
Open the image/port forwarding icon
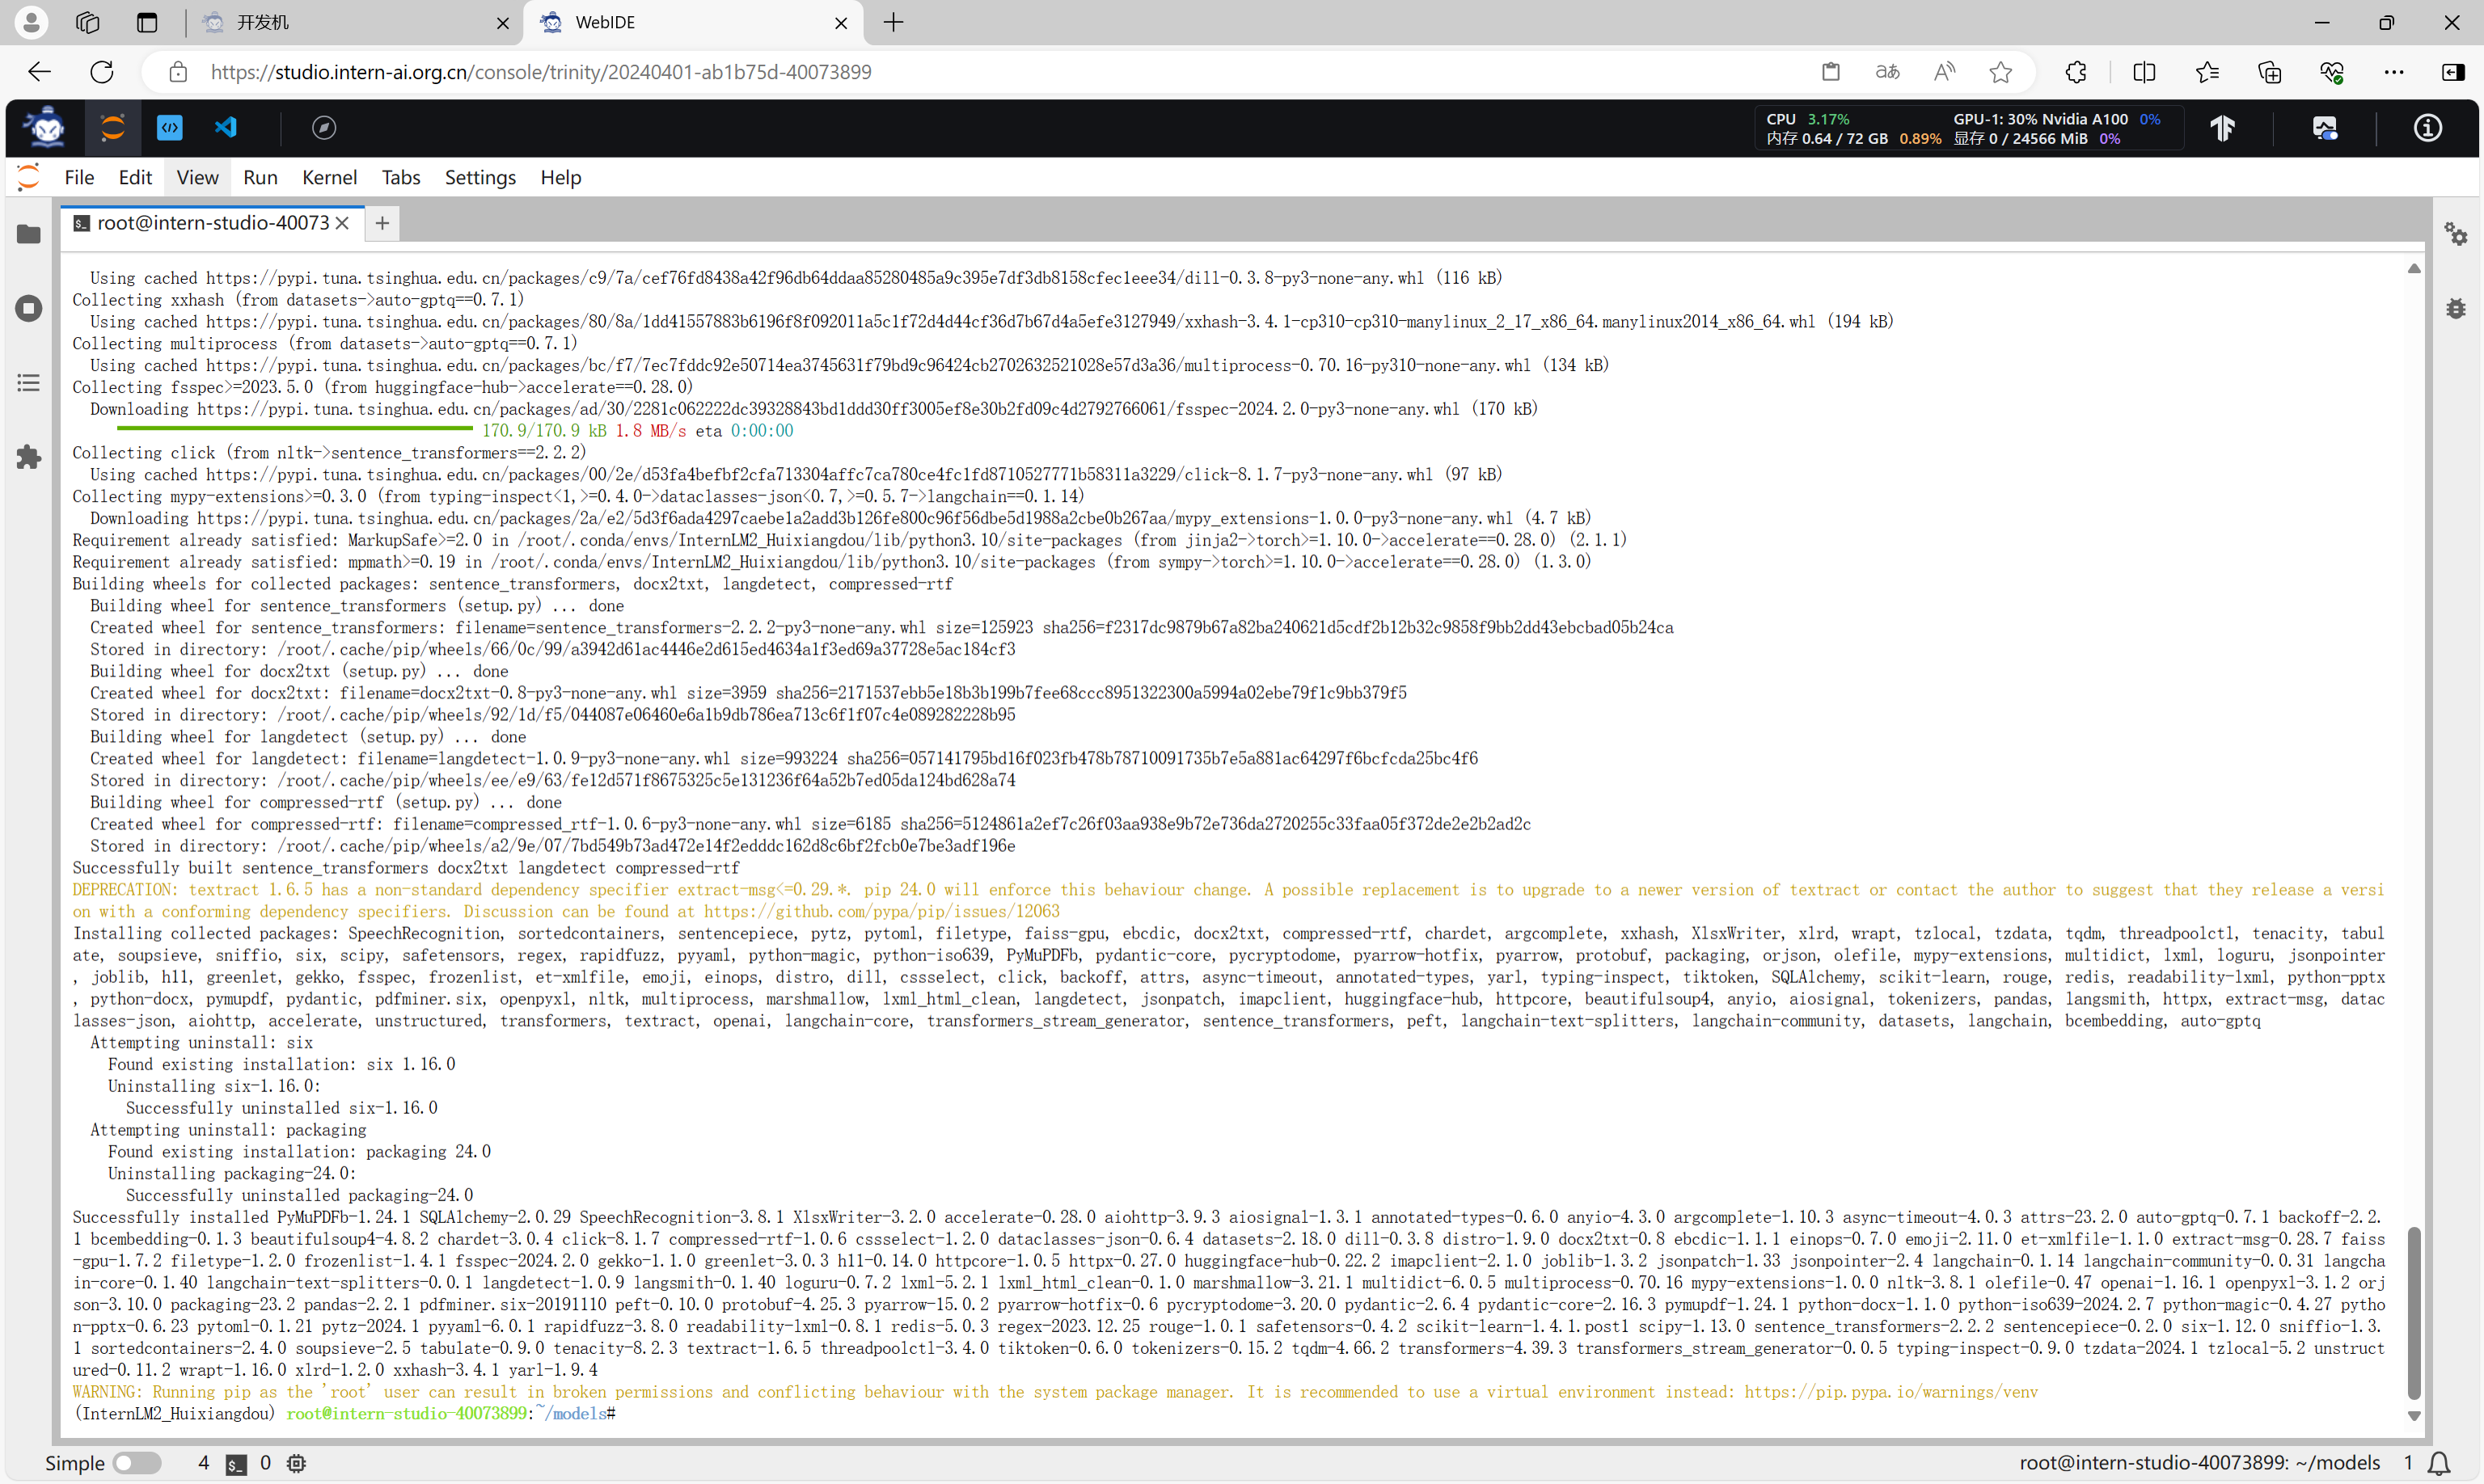(x=2325, y=128)
